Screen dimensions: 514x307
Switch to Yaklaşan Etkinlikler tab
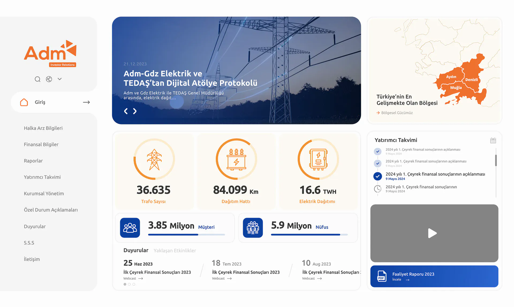click(175, 250)
